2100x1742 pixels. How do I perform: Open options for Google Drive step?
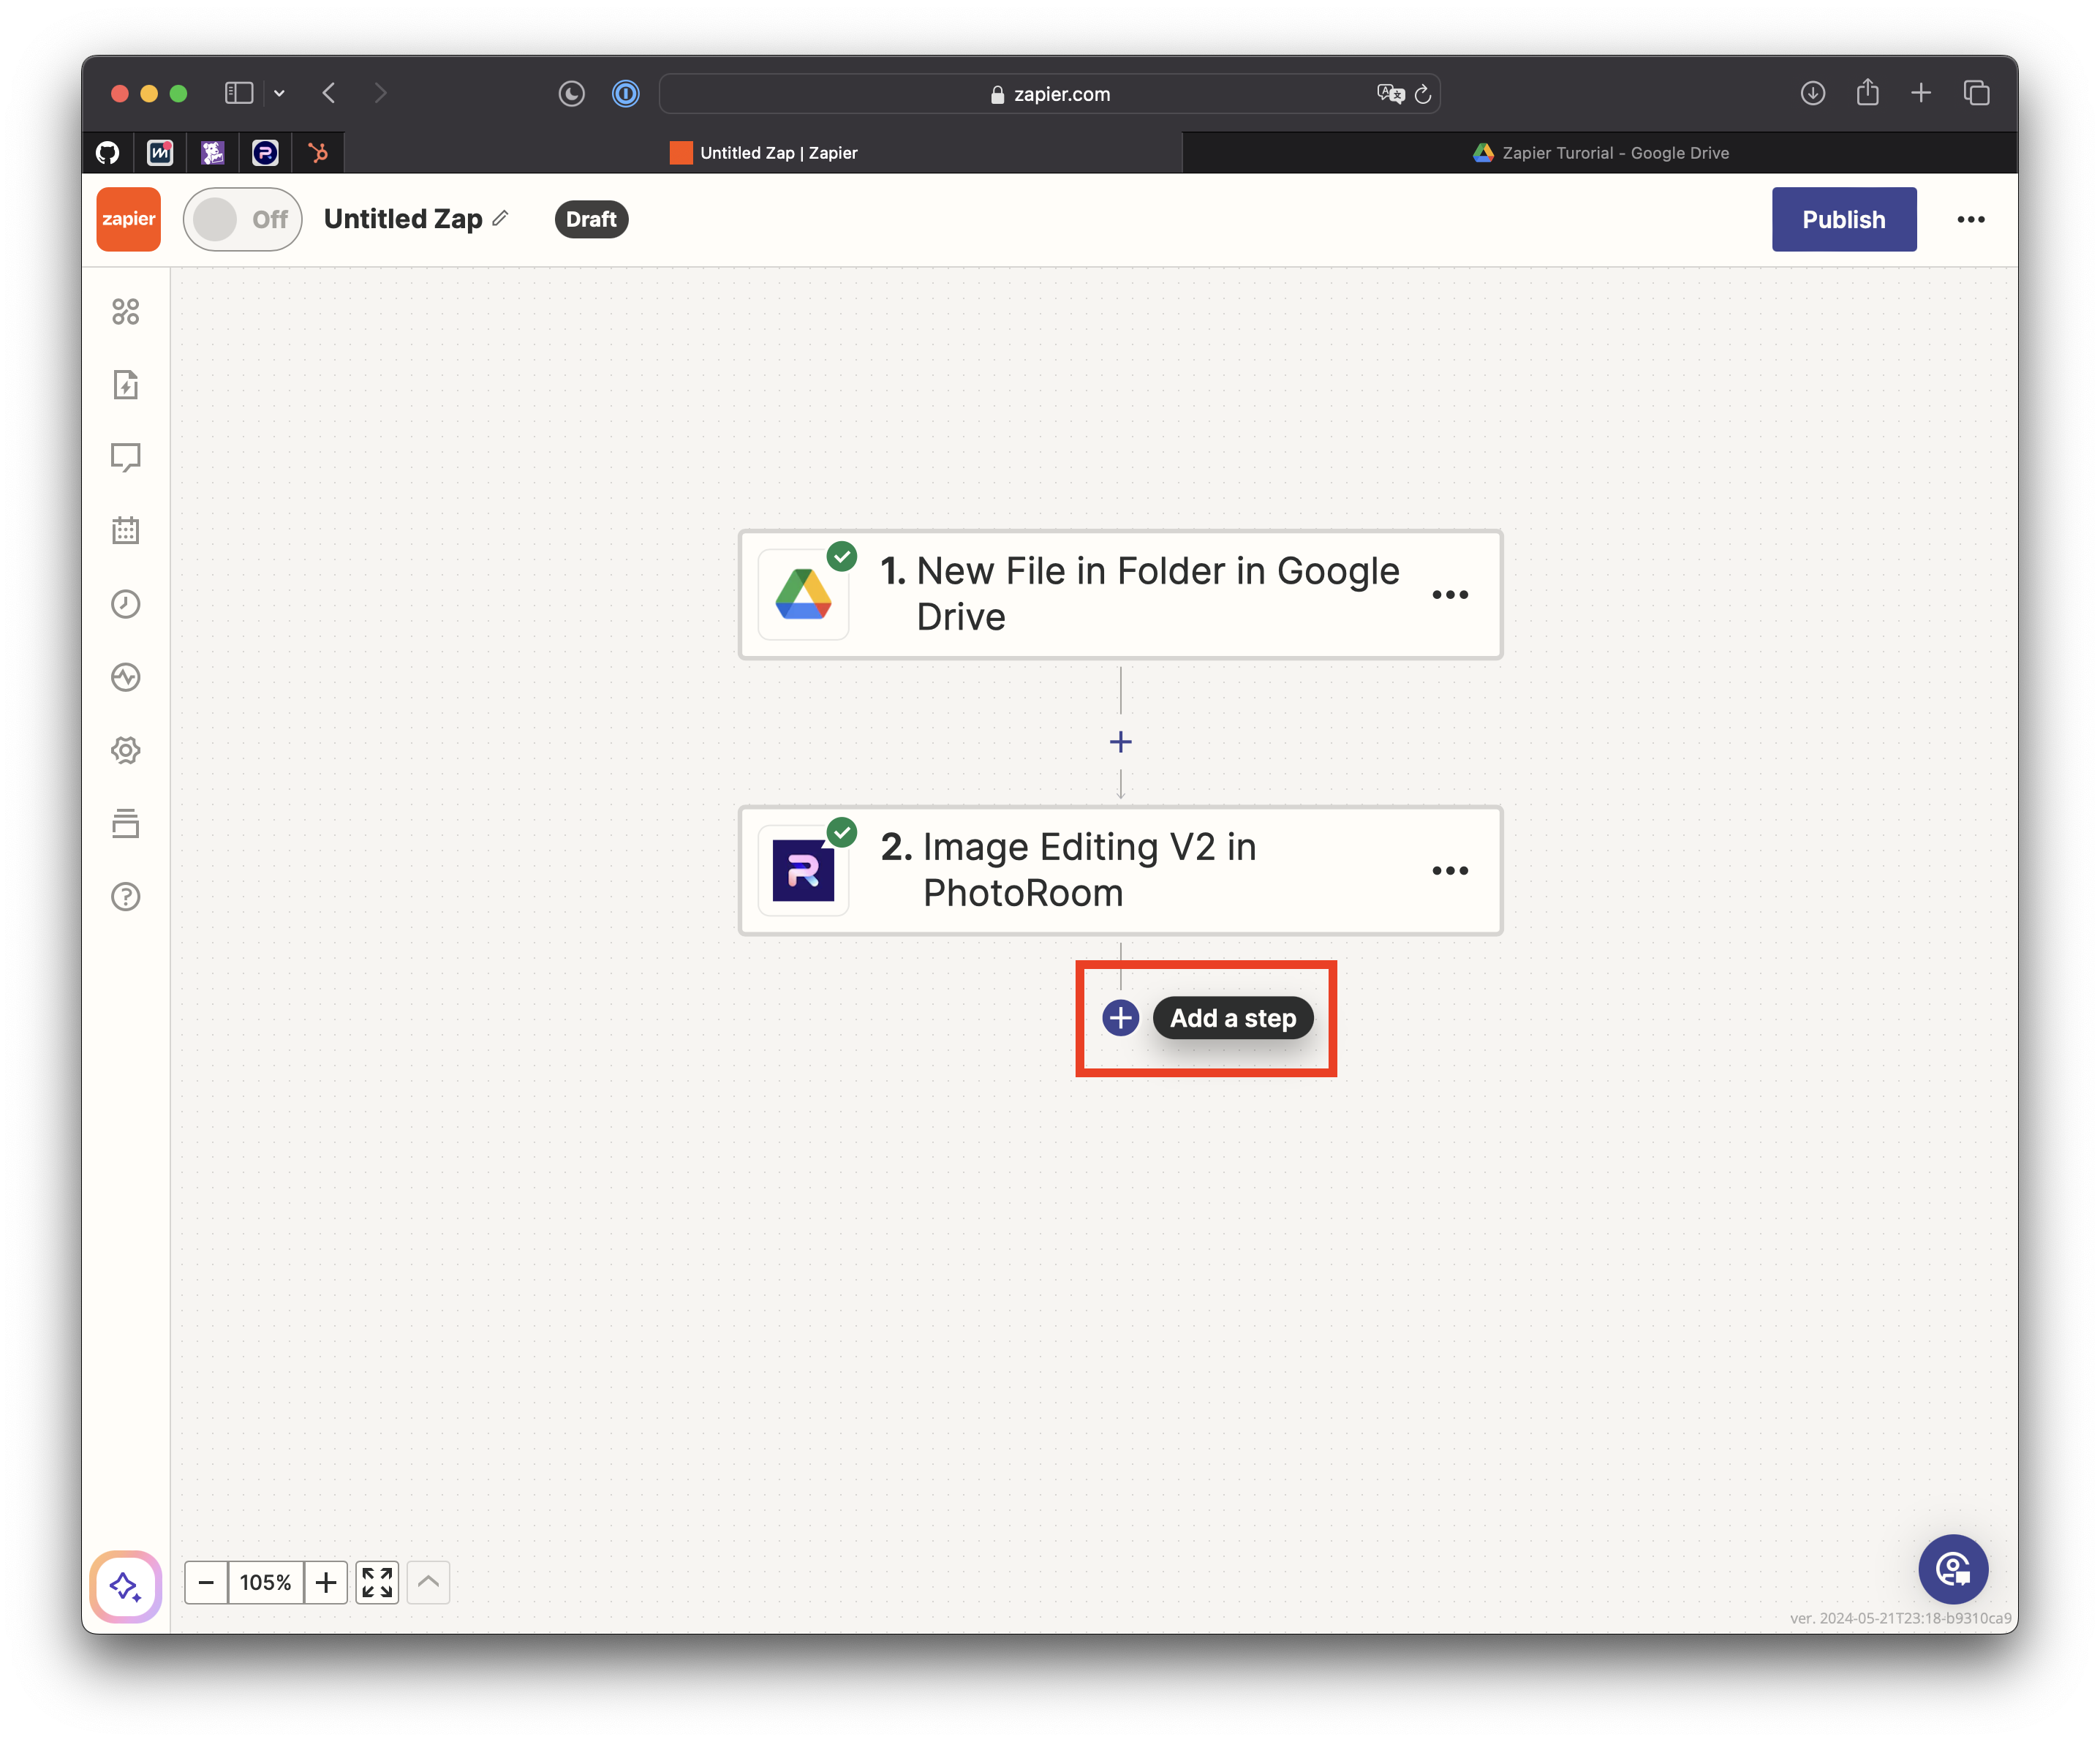1449,595
